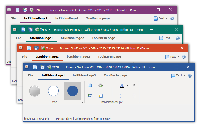Open ToolBar in page tab in the blue window
The image size is (202, 128).
tap(115, 75)
